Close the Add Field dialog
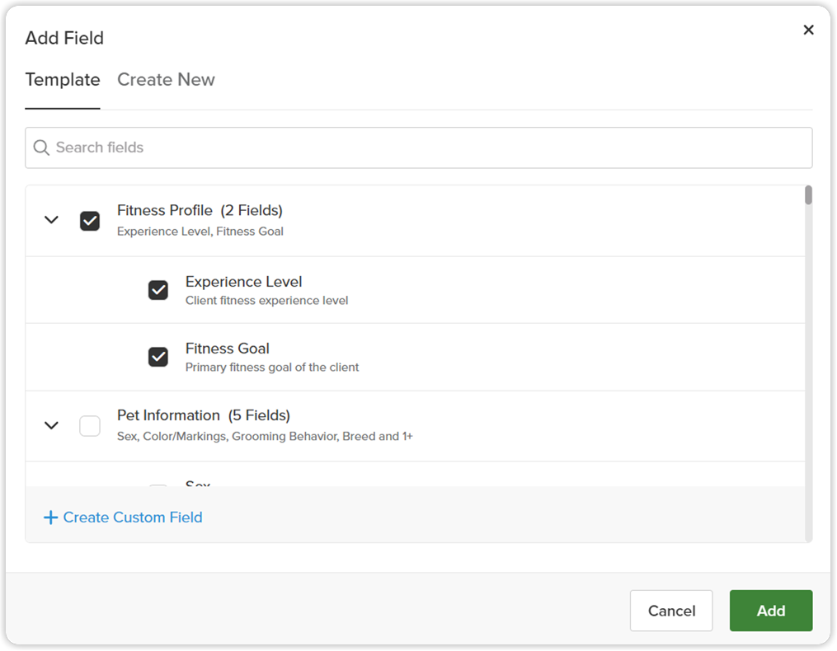This screenshot has width=837, height=651. coord(808,30)
